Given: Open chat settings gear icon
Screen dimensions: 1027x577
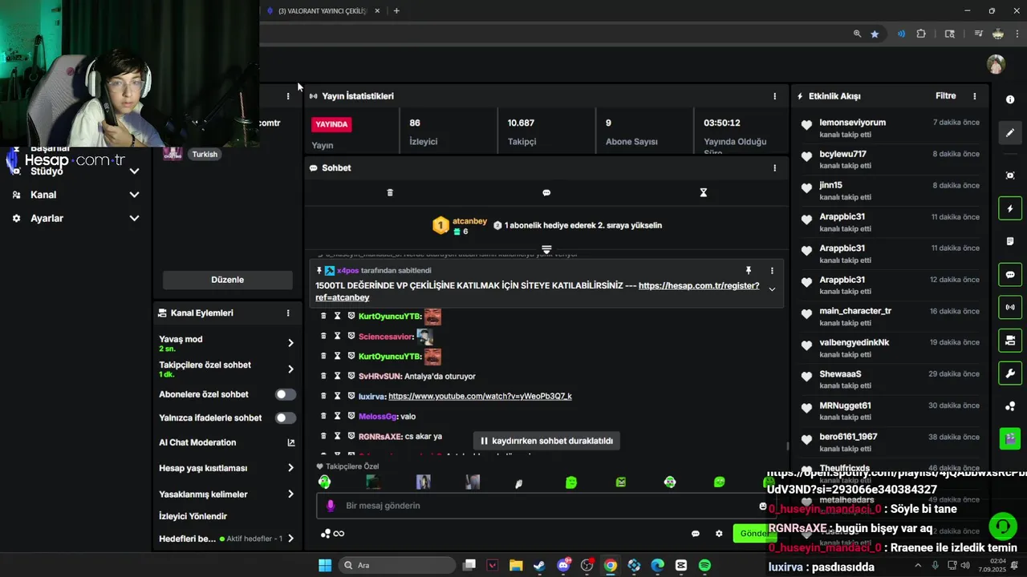Looking at the screenshot, I should [719, 534].
